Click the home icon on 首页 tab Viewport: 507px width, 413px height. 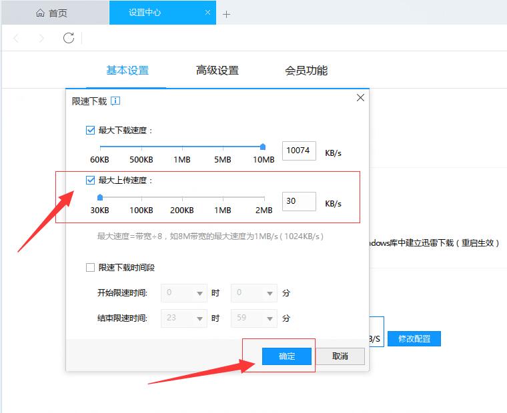40,13
